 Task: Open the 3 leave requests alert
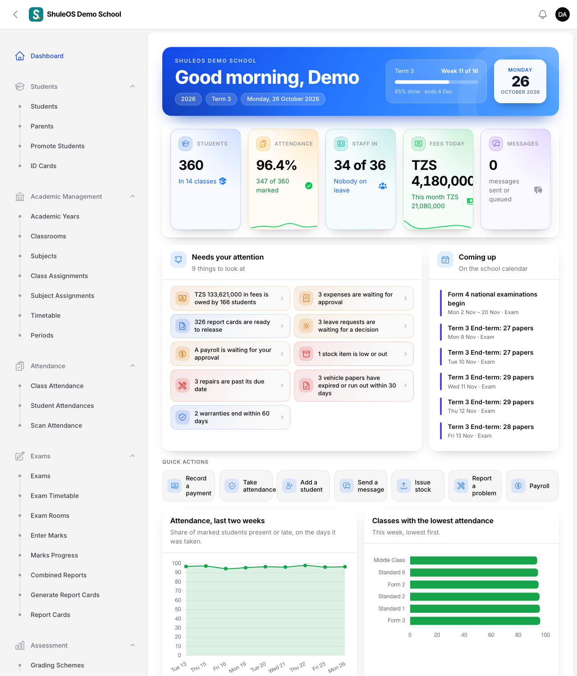354,326
